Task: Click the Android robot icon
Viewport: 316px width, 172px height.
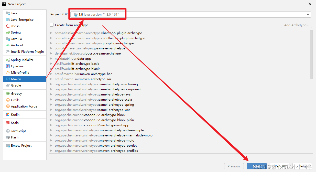Action: click(8, 45)
